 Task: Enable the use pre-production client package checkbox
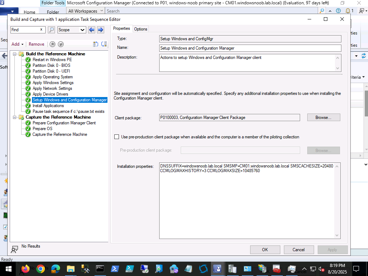(117, 137)
